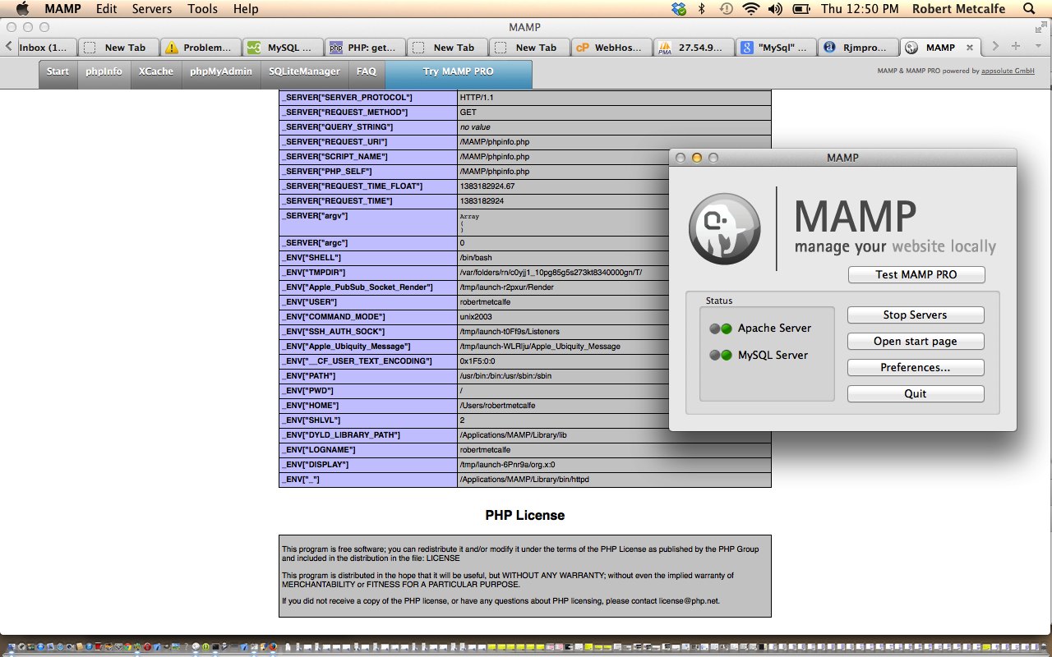
Task: Open the Bluetooth menu bar icon
Action: pos(702,9)
